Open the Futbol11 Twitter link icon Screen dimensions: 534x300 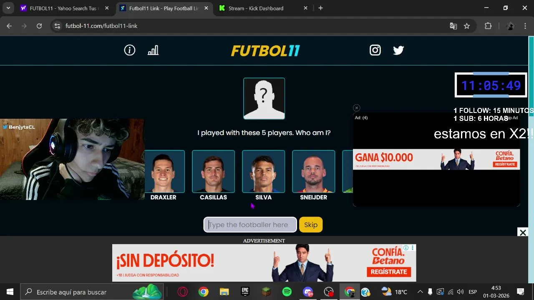click(398, 50)
